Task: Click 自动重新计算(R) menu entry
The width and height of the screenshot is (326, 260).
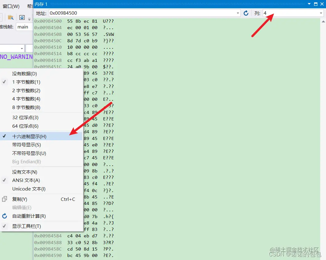Action: tap(41, 216)
